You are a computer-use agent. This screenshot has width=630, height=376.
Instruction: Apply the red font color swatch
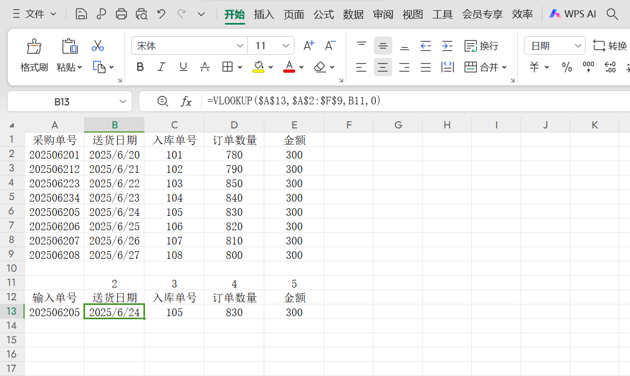pyautogui.click(x=289, y=67)
